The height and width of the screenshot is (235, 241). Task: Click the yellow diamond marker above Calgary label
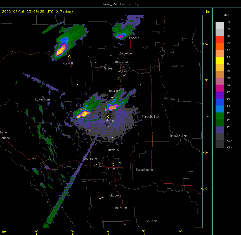click(113, 164)
